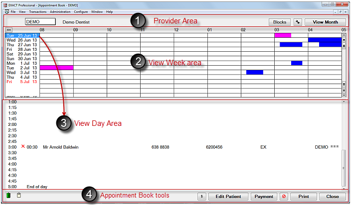Click the DEMO provider code field
Screen dimensions: 351x205
(40, 22)
